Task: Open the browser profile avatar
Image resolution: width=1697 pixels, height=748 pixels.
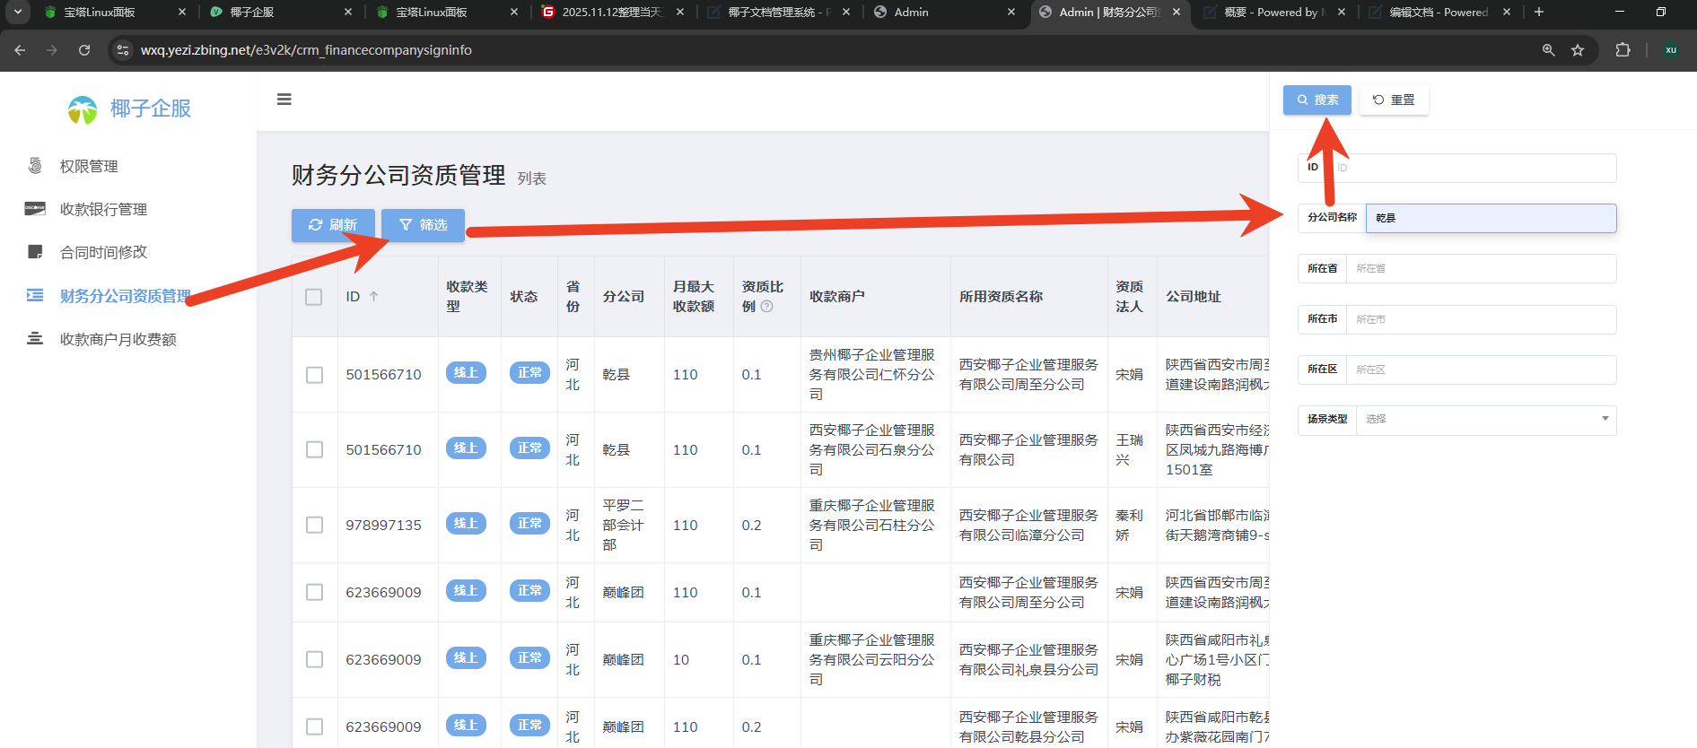Action: tap(1670, 50)
